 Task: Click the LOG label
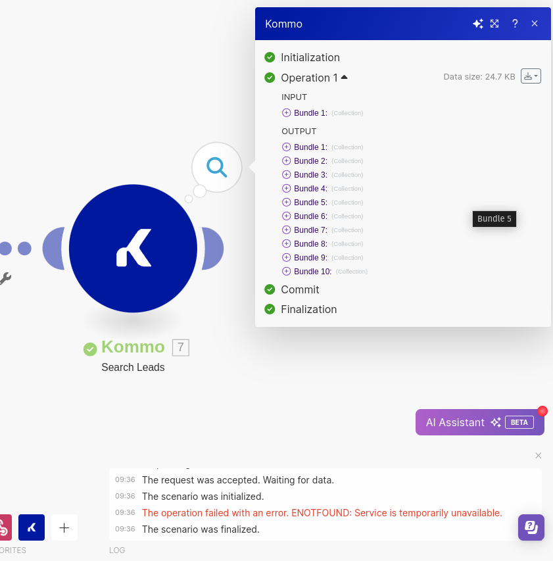pyautogui.click(x=117, y=550)
